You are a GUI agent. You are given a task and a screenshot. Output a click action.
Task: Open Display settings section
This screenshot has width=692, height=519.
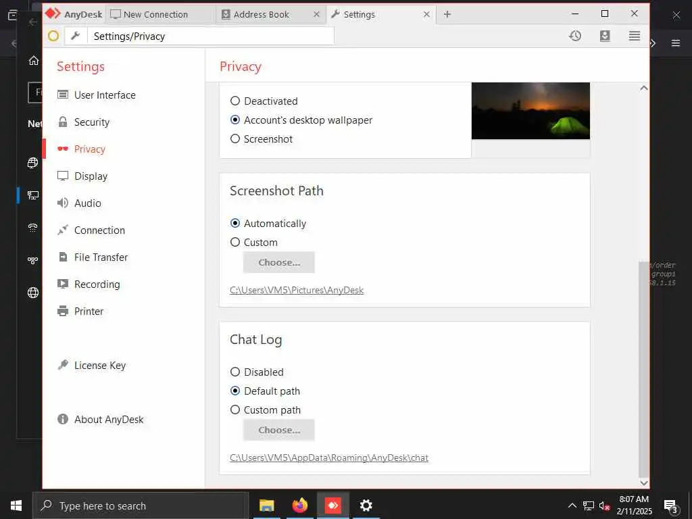tap(91, 176)
